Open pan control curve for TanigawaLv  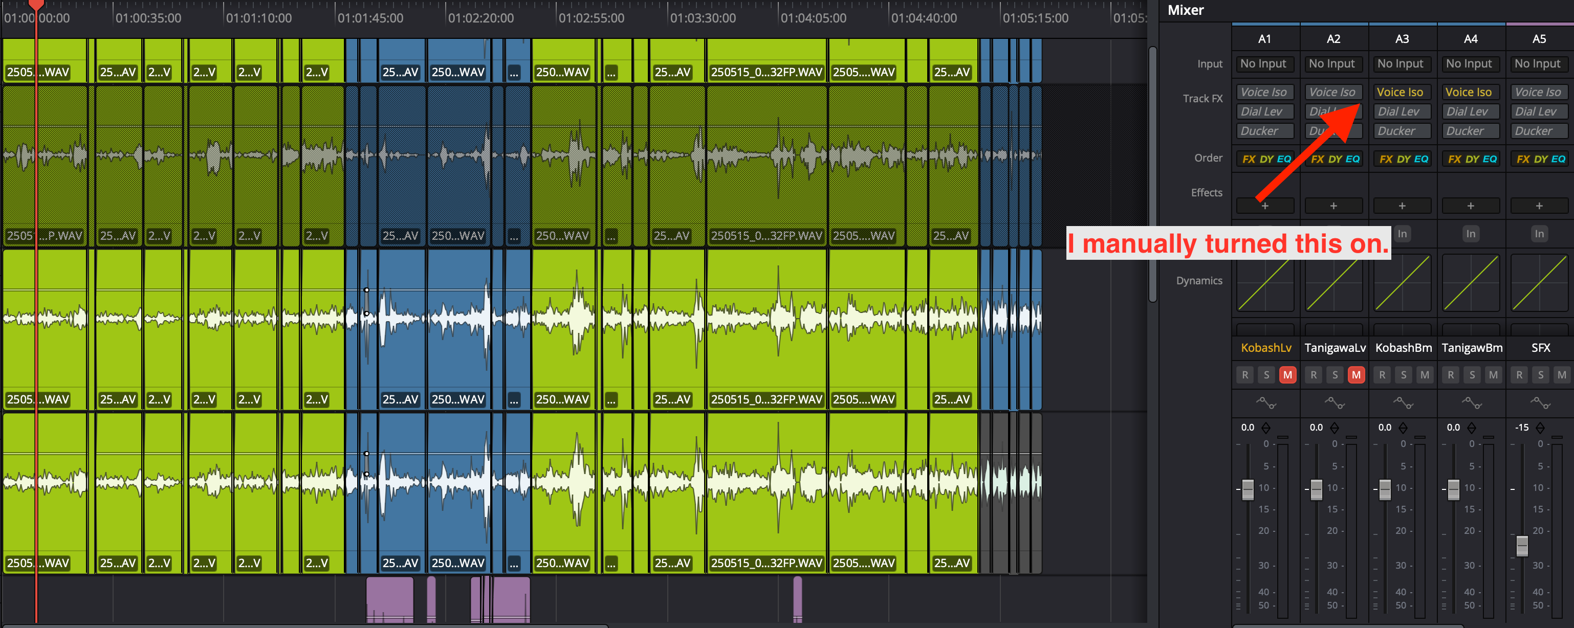tap(1334, 402)
